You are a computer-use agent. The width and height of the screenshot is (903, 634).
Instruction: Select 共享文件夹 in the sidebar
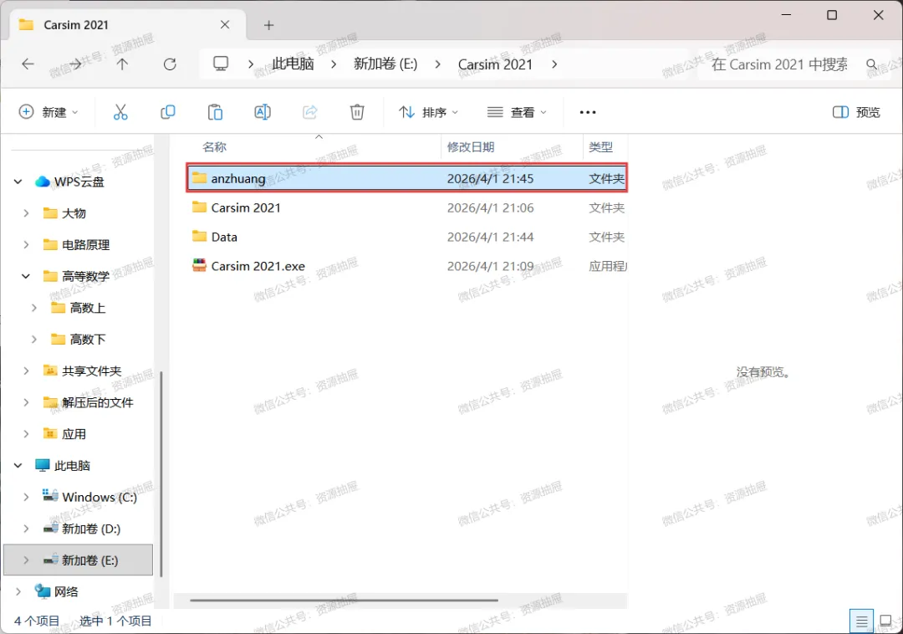(x=92, y=371)
